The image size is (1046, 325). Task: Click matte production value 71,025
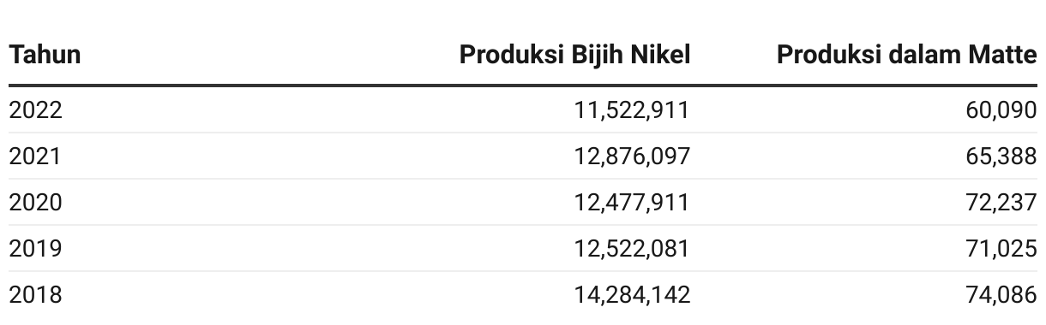pos(1001,249)
